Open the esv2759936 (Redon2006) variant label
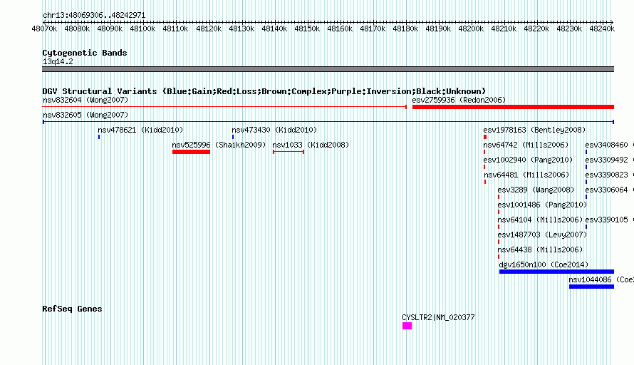The image size is (634, 365). click(459, 100)
